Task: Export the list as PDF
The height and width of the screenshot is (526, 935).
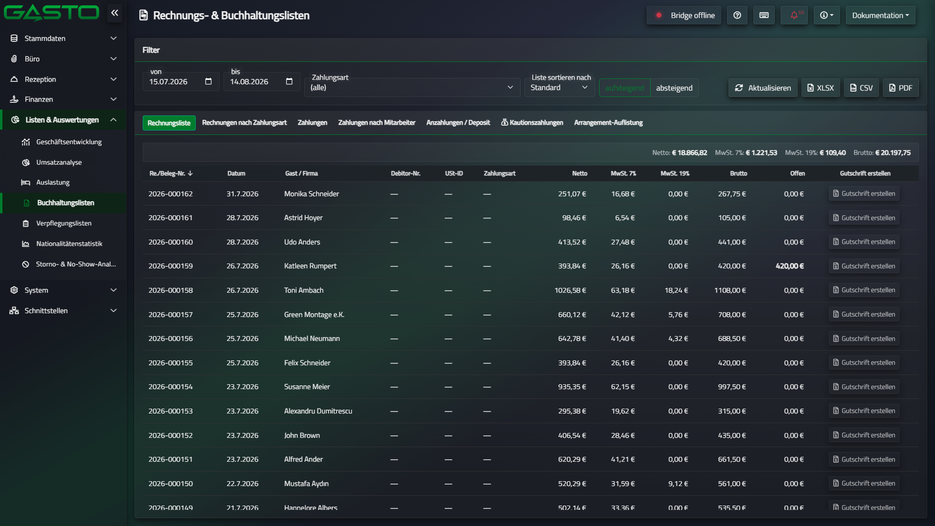Action: (x=900, y=88)
